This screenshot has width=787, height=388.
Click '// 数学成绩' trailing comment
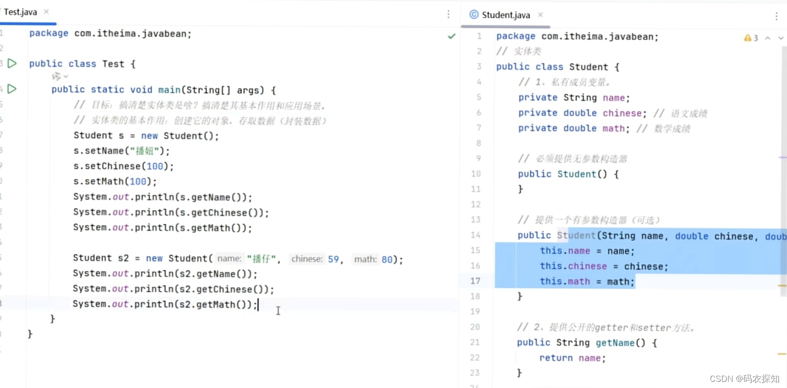(x=663, y=129)
